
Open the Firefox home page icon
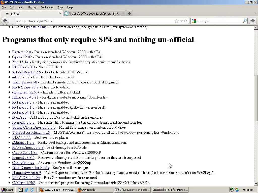[253, 21]
